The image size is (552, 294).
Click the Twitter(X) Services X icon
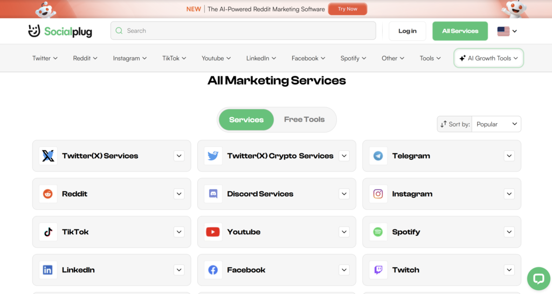(x=48, y=156)
